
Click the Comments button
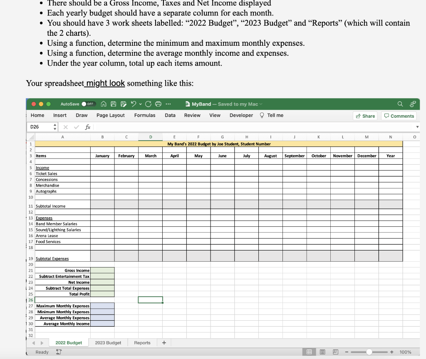(x=399, y=116)
